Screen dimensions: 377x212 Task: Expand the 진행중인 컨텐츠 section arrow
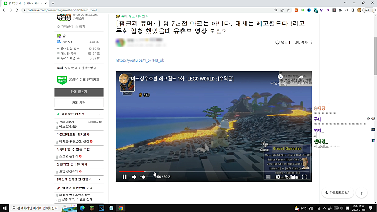tap(99, 179)
